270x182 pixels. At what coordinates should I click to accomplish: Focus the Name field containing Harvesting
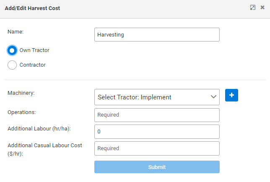pyautogui.click(x=157, y=35)
